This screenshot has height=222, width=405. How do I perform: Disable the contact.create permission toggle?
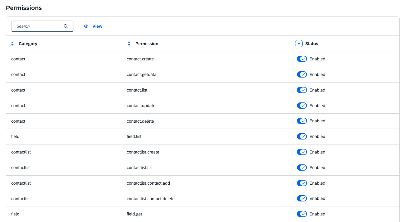click(302, 59)
